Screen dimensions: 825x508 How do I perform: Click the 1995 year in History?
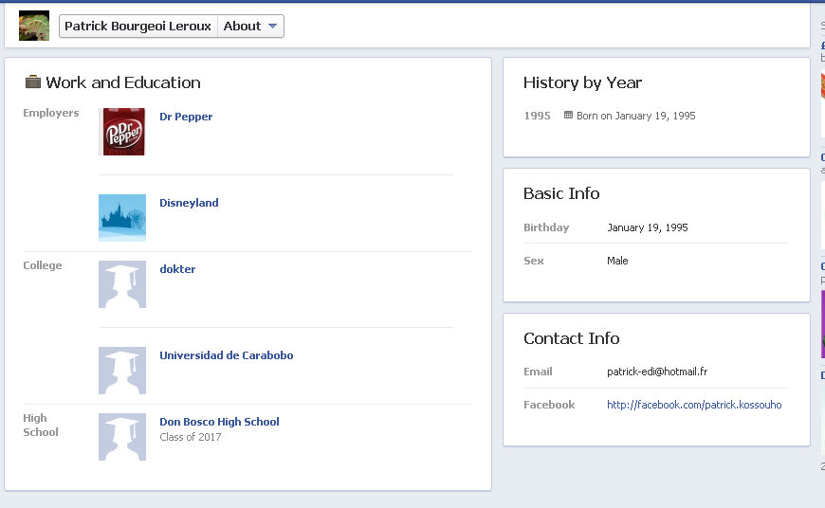537,116
